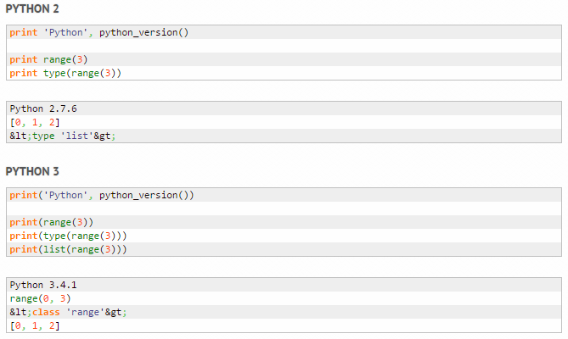Click the Python 2 print python_version() line
This screenshot has height=339, width=568.
coord(98,32)
